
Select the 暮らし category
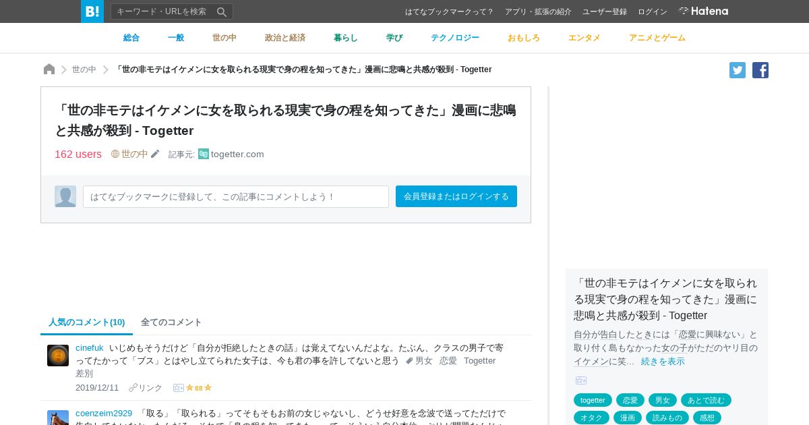346,38
